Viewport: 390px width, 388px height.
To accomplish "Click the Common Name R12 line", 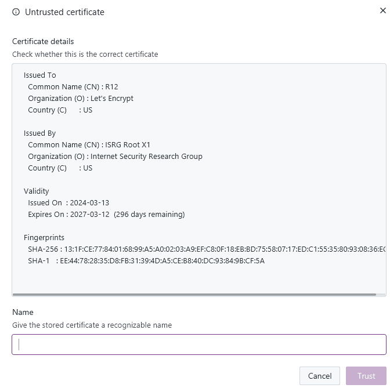I will [73, 87].
